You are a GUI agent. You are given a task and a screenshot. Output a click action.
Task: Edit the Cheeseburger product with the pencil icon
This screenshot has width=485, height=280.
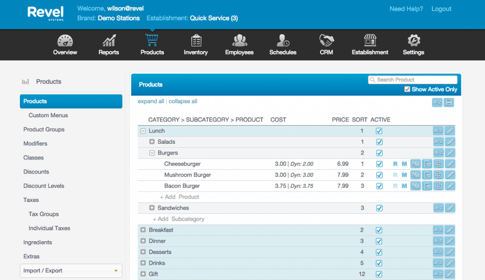coord(449,164)
